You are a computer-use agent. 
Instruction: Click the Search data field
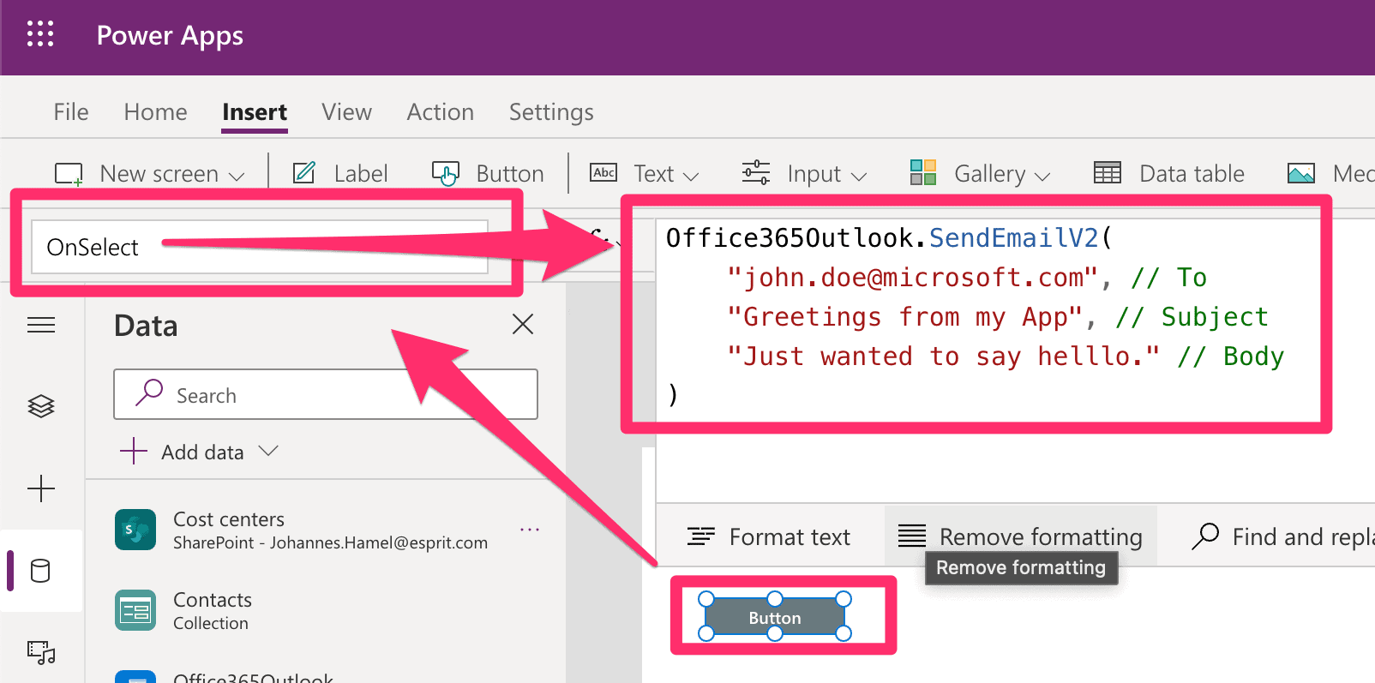pos(326,394)
